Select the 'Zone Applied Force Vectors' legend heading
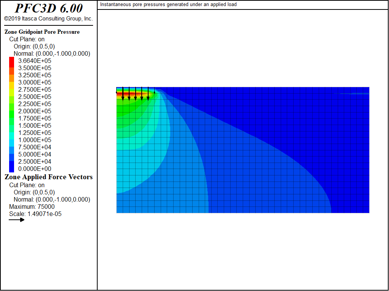 tap(49, 177)
